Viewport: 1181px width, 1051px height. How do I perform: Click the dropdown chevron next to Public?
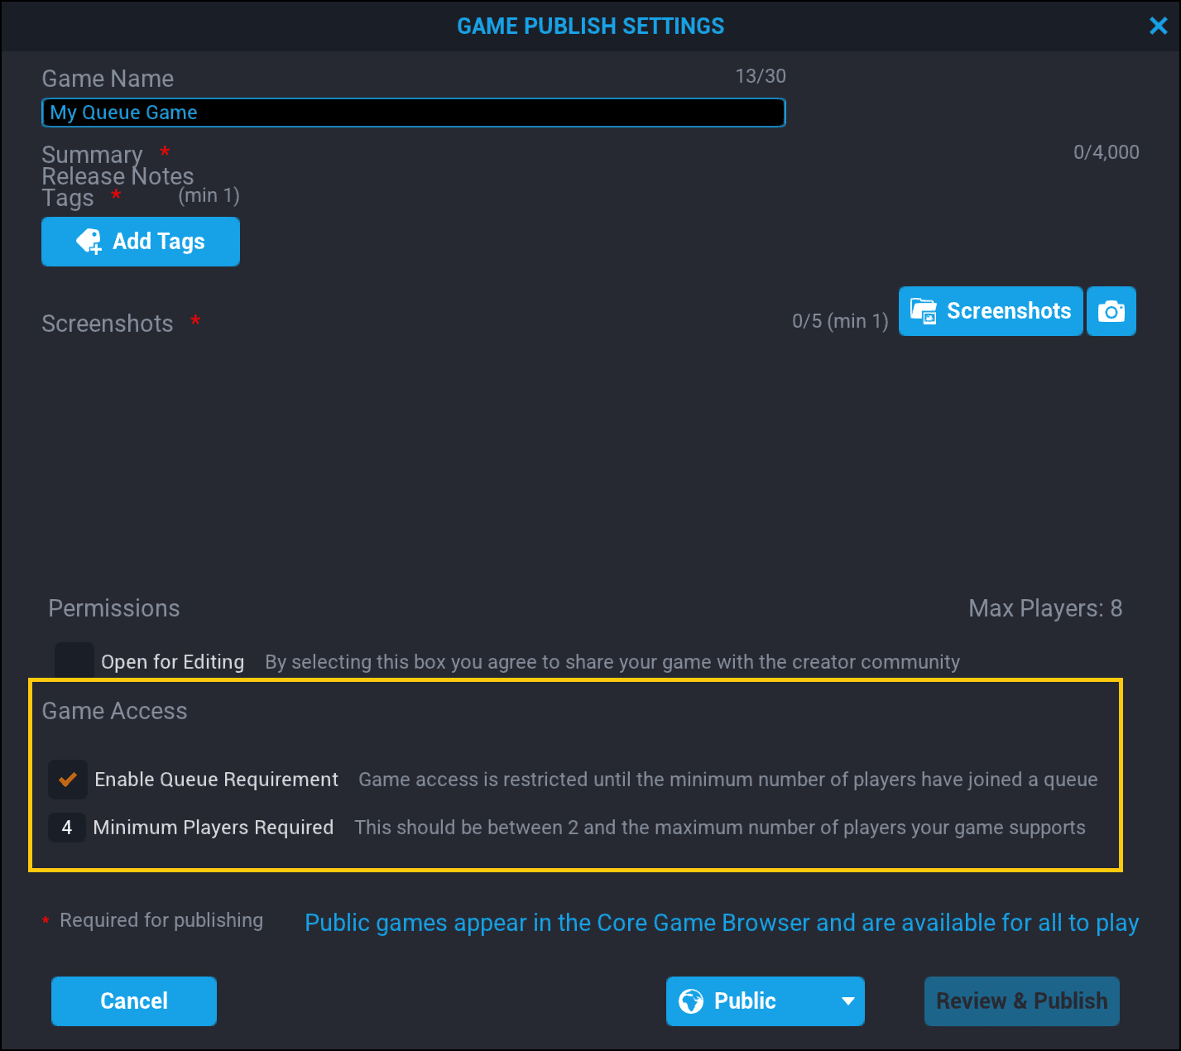[847, 1001]
